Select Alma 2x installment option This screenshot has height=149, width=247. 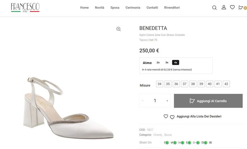(x=158, y=63)
